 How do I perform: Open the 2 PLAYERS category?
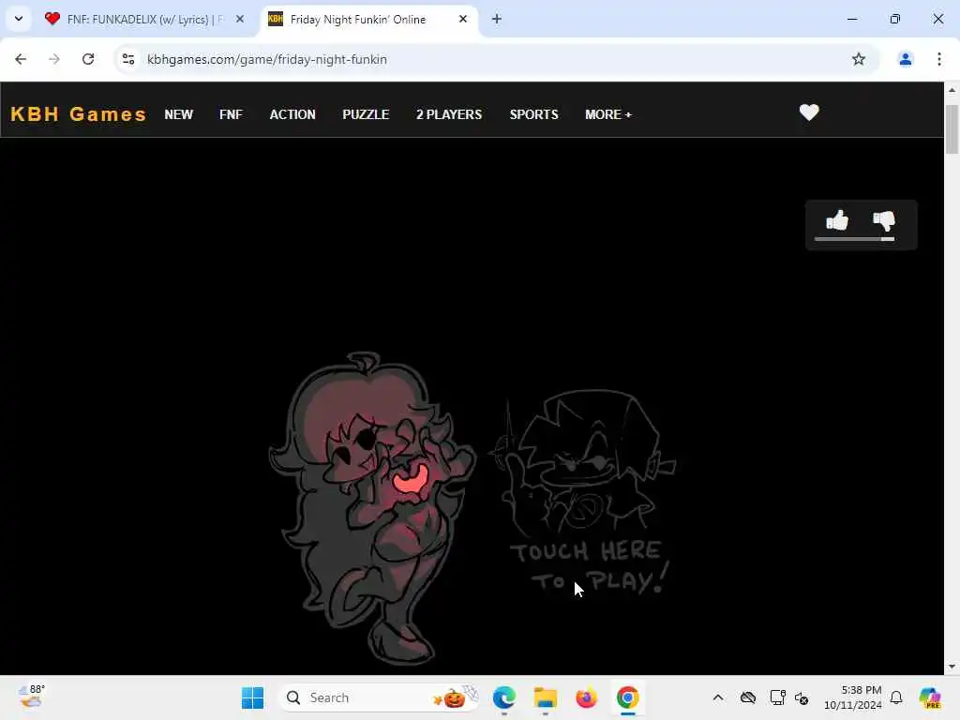pos(449,114)
